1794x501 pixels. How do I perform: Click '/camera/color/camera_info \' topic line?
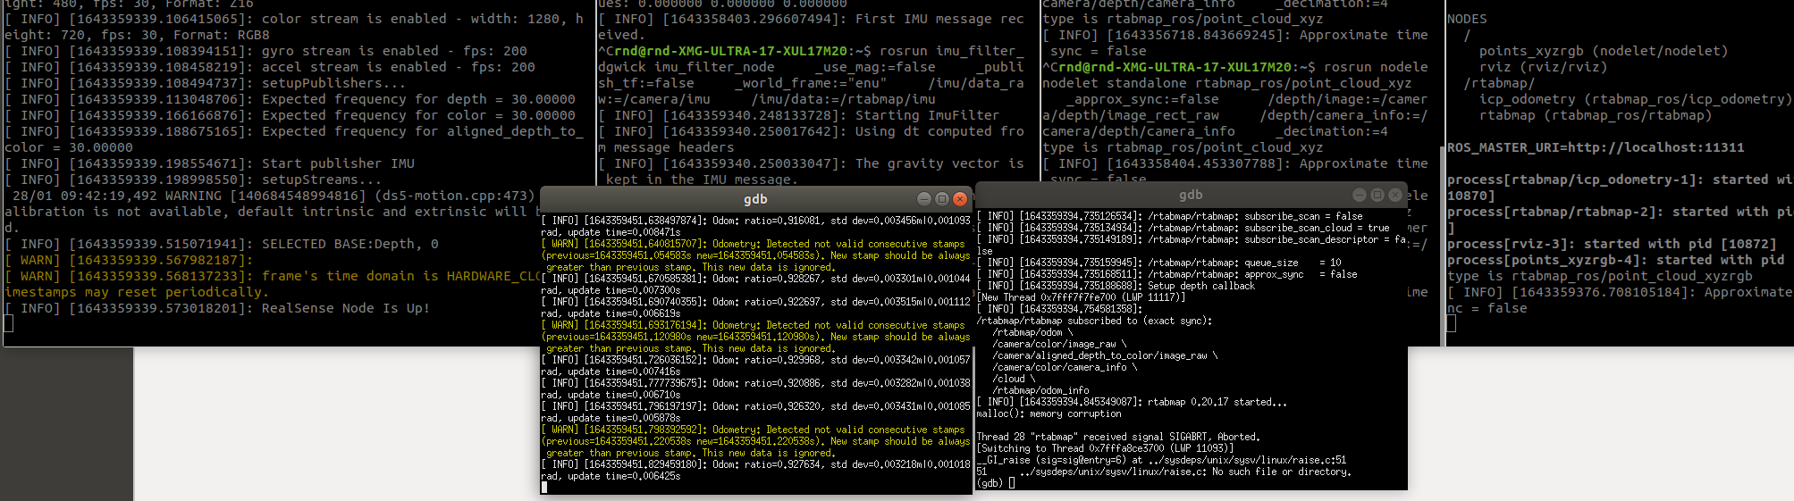1065,367
